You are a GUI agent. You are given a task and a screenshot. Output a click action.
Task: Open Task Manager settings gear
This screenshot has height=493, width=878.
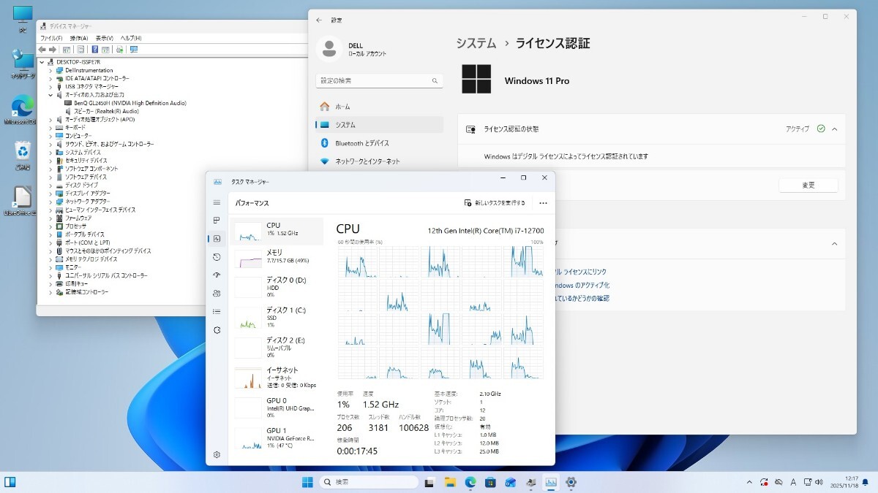pos(216,454)
